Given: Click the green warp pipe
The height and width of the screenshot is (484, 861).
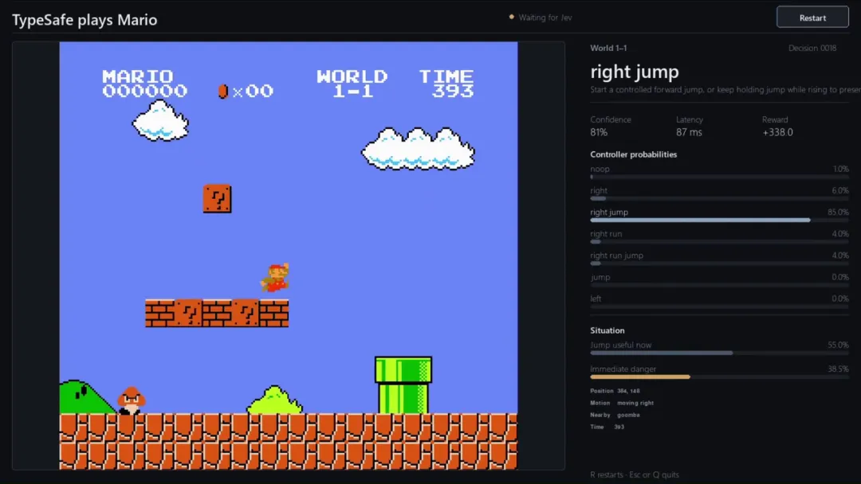Looking at the screenshot, I should 403,384.
